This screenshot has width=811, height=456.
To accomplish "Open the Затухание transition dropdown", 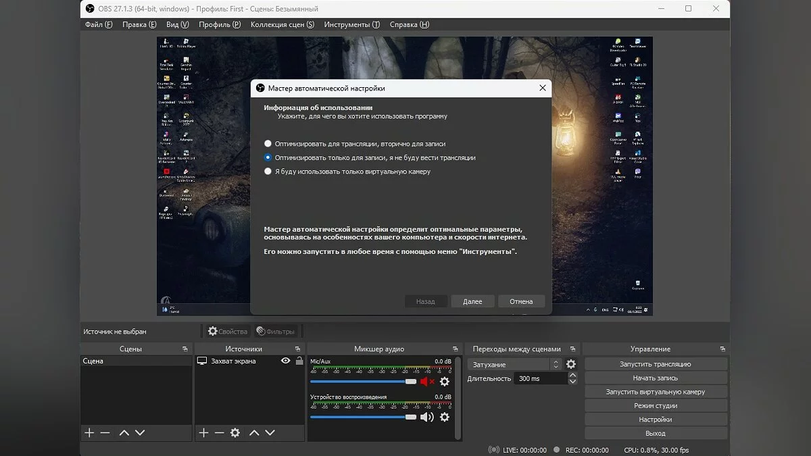I will 515,364.
